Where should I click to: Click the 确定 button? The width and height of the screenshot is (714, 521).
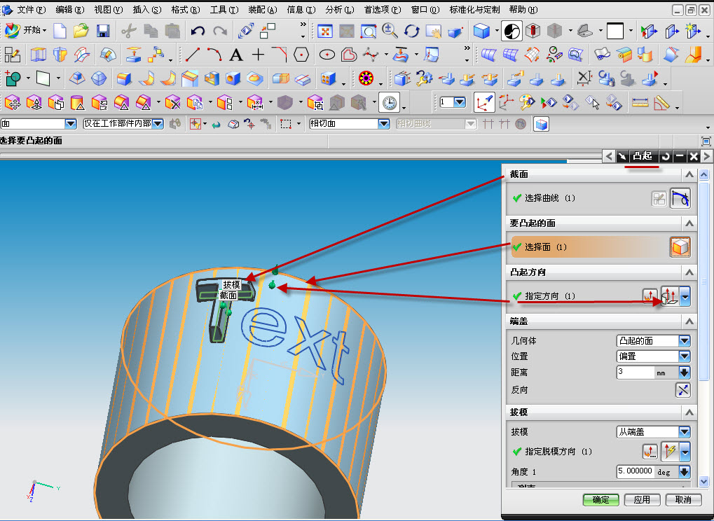click(x=601, y=499)
